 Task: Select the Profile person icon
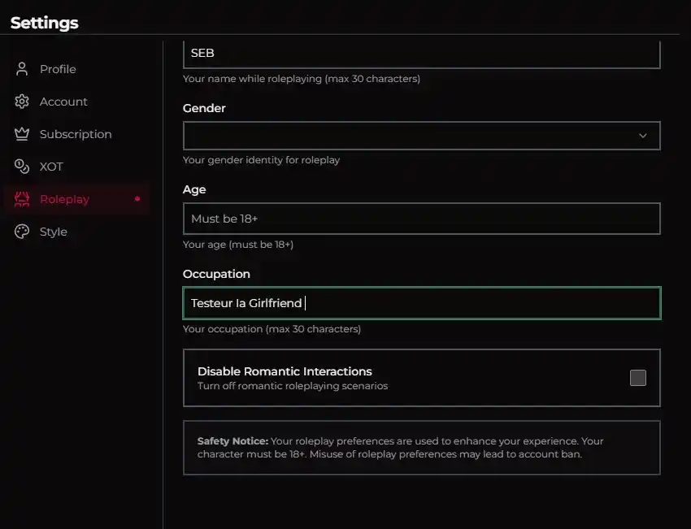21,69
